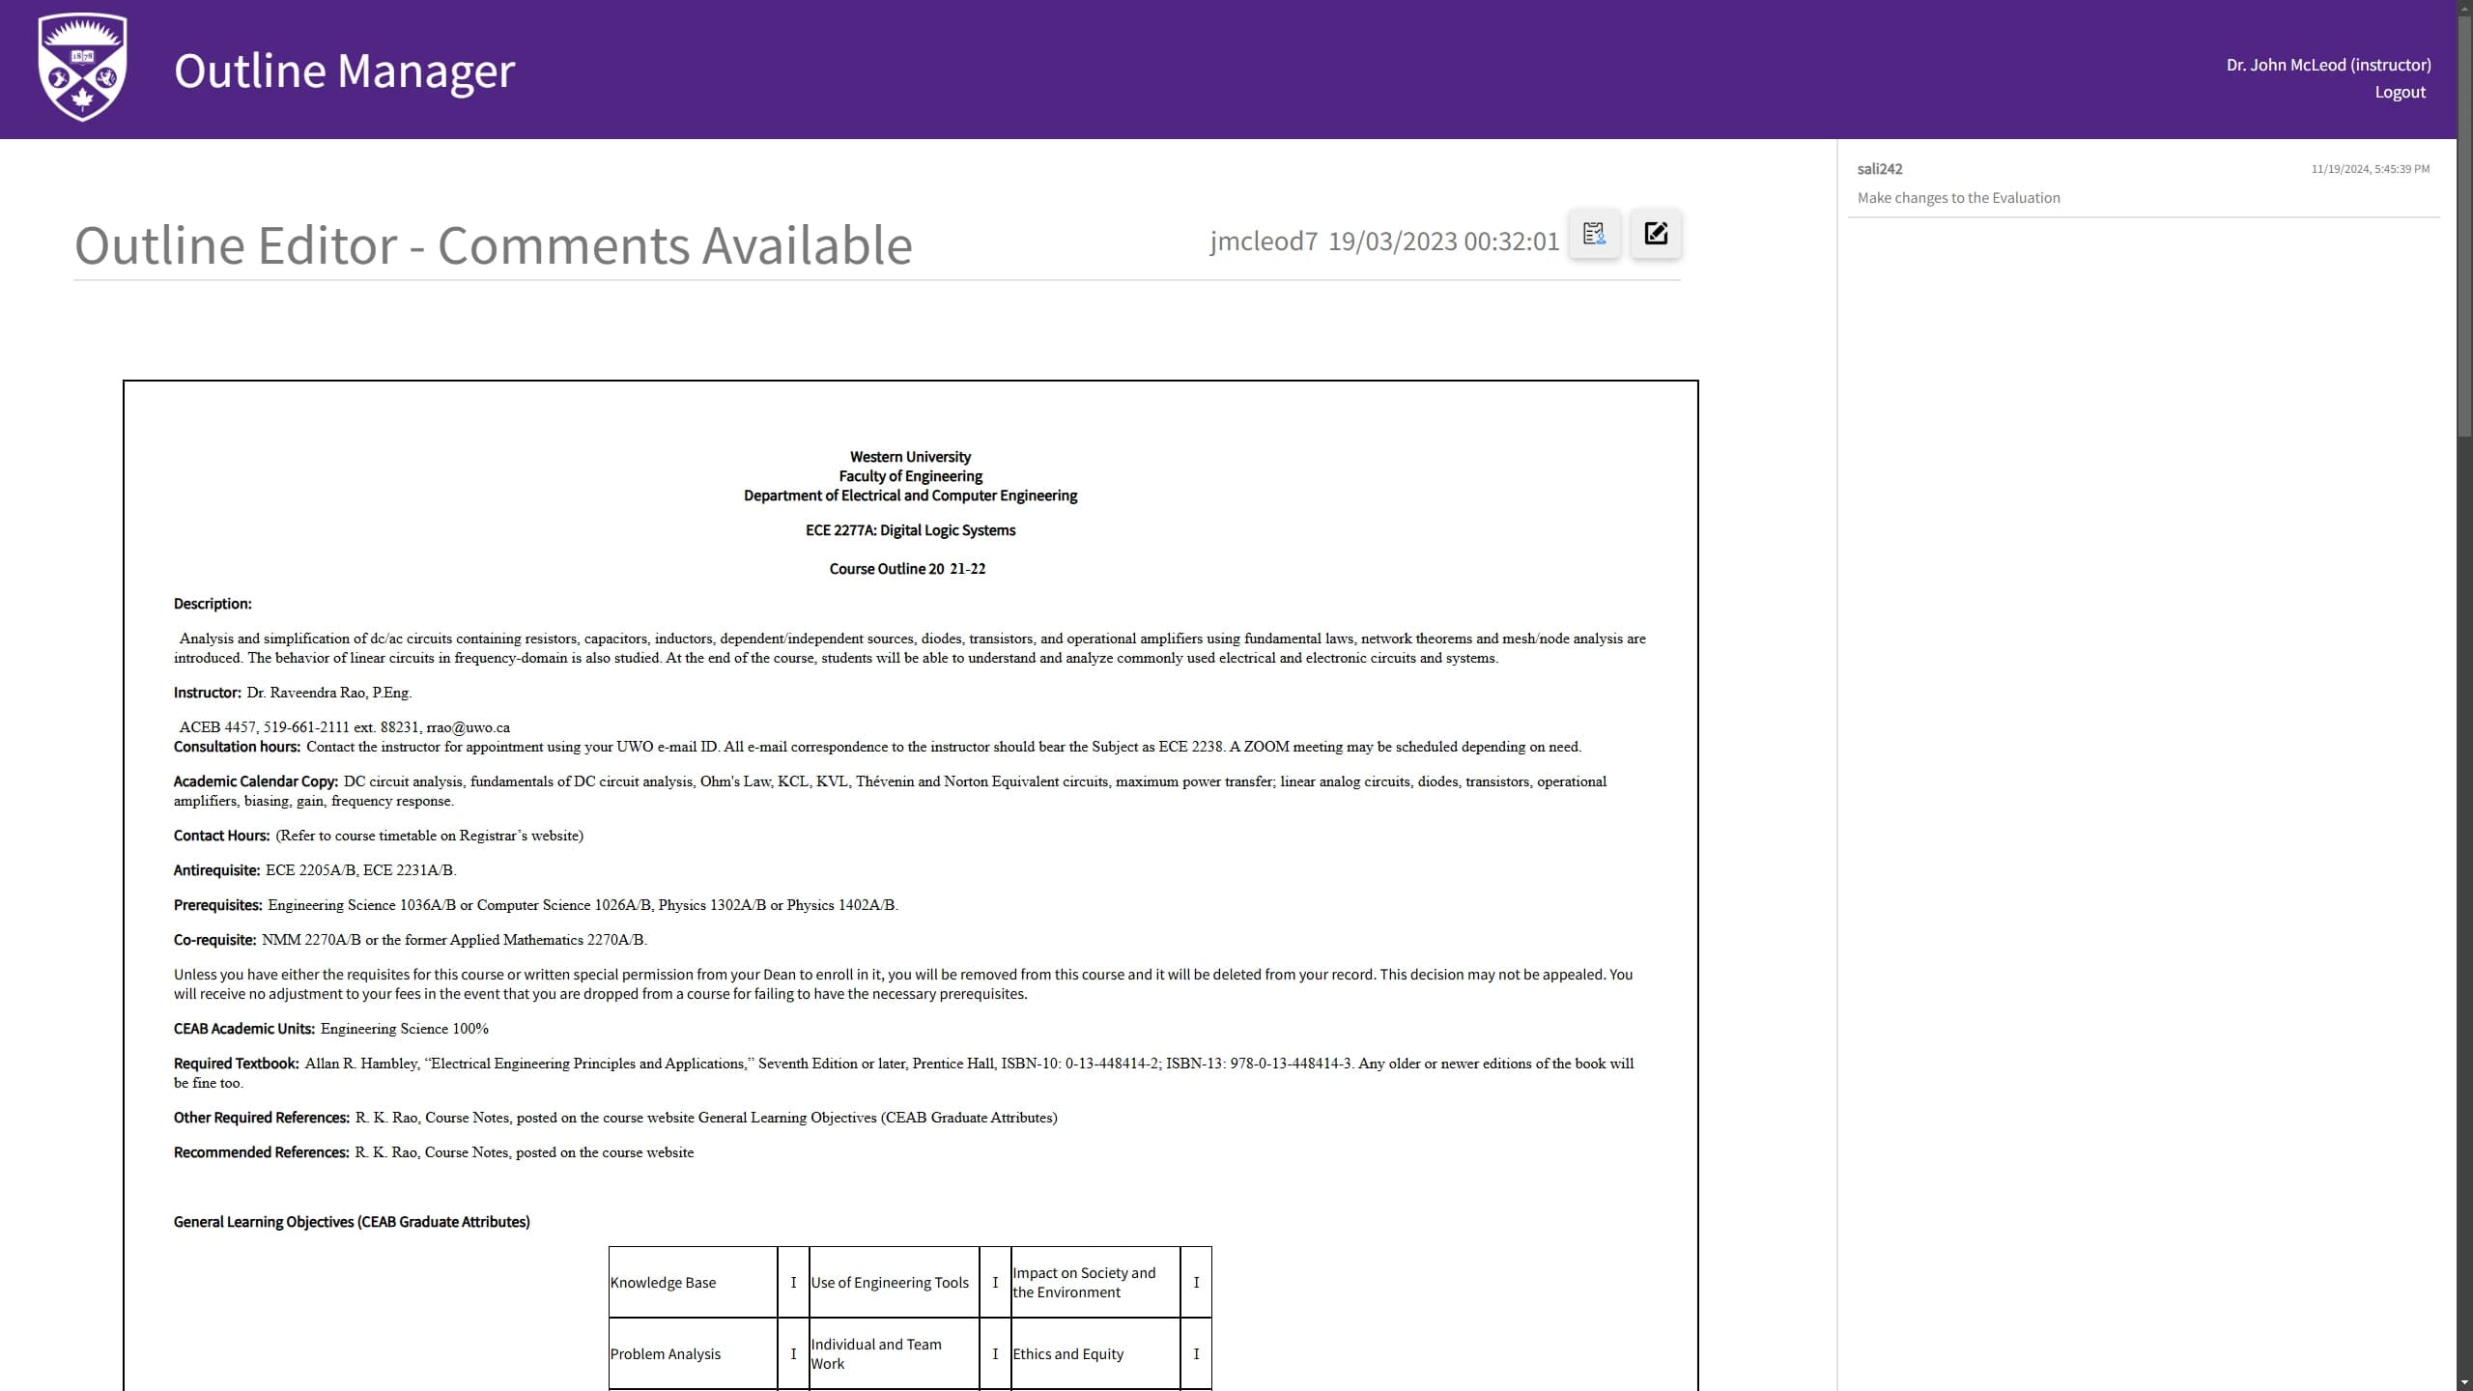
Task: Click the jmcleod7 author username
Action: [1263, 241]
